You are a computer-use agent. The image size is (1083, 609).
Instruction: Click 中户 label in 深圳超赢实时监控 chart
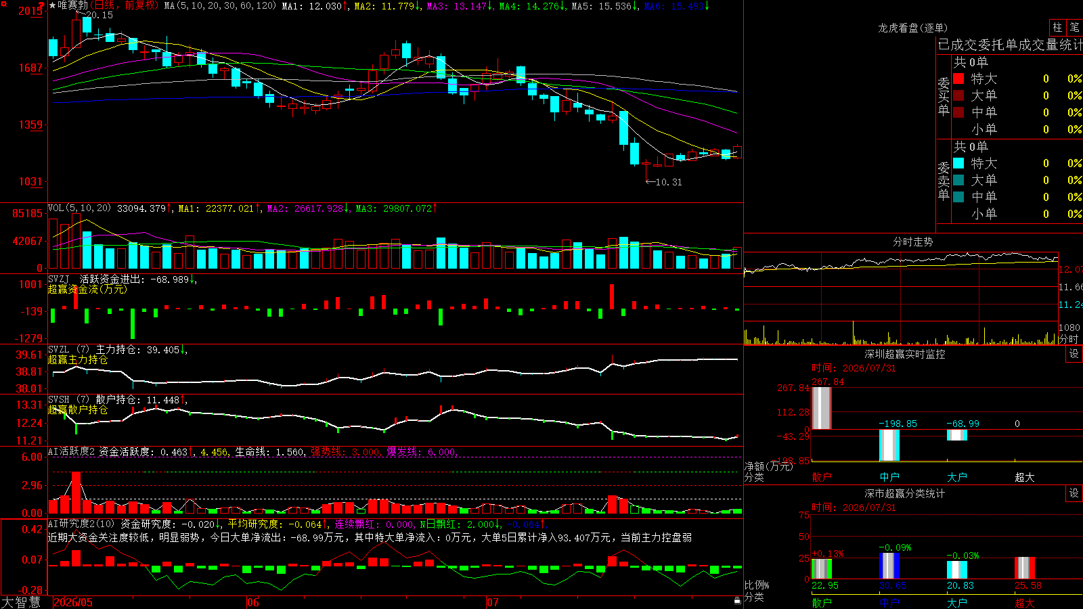(889, 477)
